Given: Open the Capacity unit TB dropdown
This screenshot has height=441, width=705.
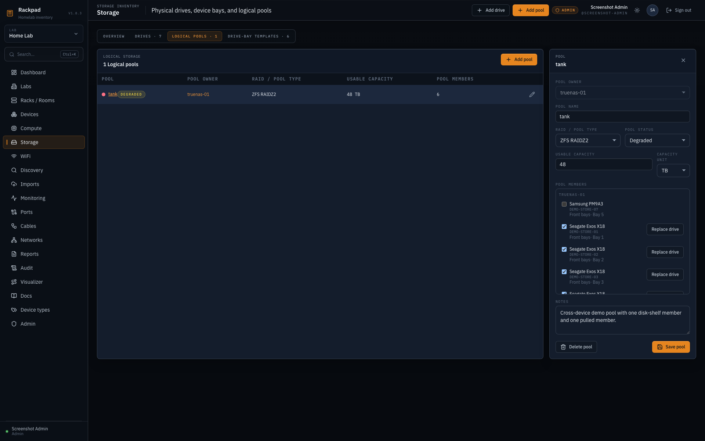Looking at the screenshot, I should (x=673, y=171).
